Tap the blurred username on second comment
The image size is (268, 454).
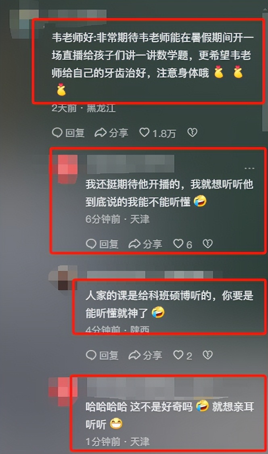[x=131, y=164]
